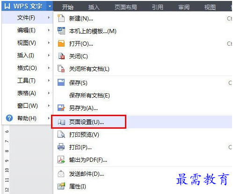
Task: Expand the 视图(V) submenu arrow
Action: pyautogui.click(x=49, y=43)
